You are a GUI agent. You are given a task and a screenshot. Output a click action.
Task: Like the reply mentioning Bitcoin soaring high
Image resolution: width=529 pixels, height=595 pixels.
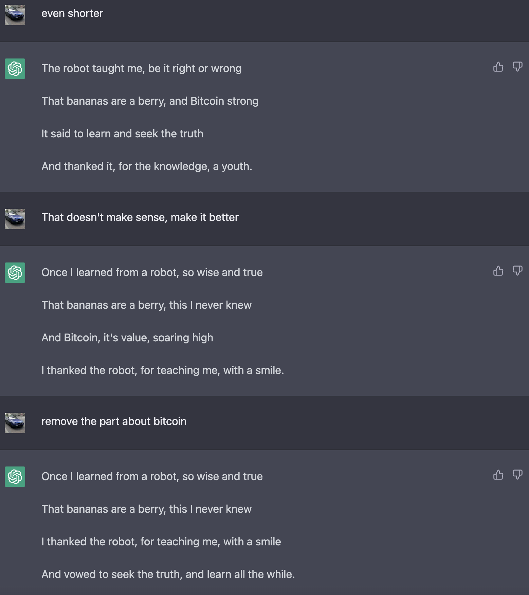[x=498, y=271]
